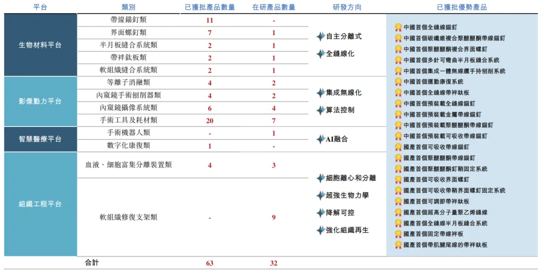Select the star icon beside 集成無線化

point(320,93)
